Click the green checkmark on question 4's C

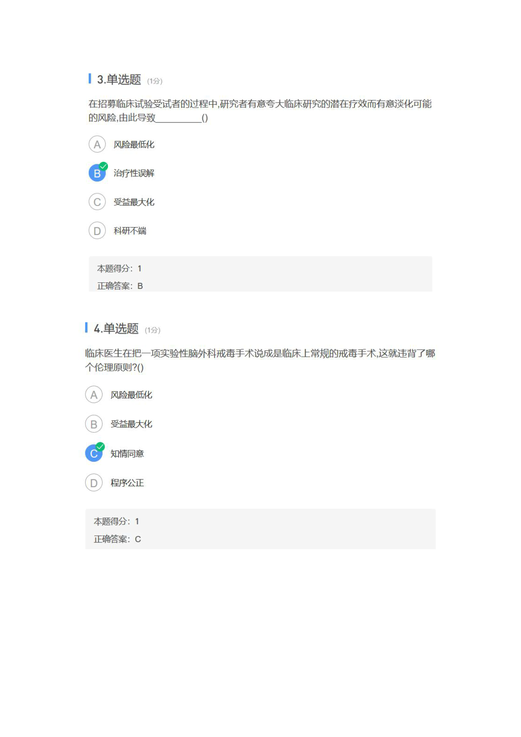[x=100, y=446]
